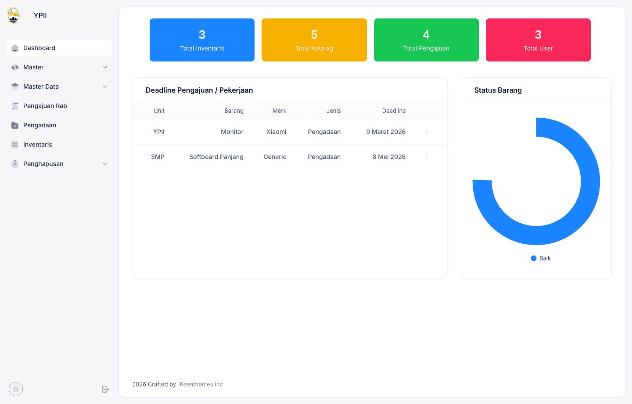
Task: Follow the Keenthemes Inc link
Action: 201,384
